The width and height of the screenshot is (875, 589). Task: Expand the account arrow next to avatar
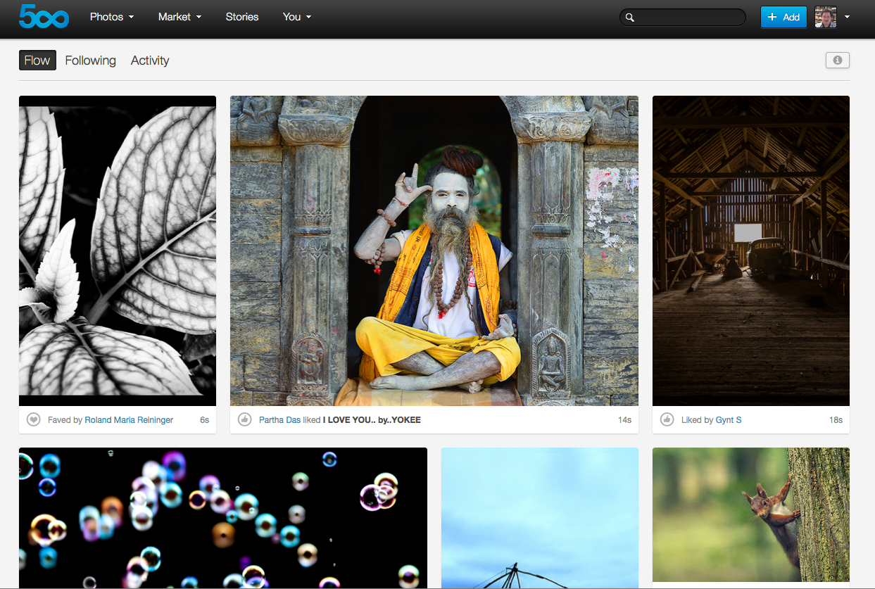coord(847,17)
